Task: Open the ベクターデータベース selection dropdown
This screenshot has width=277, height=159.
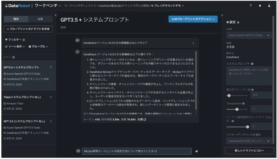Action: click(x=249, y=141)
